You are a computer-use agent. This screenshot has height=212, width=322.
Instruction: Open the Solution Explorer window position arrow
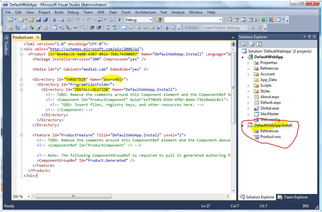(305, 37)
